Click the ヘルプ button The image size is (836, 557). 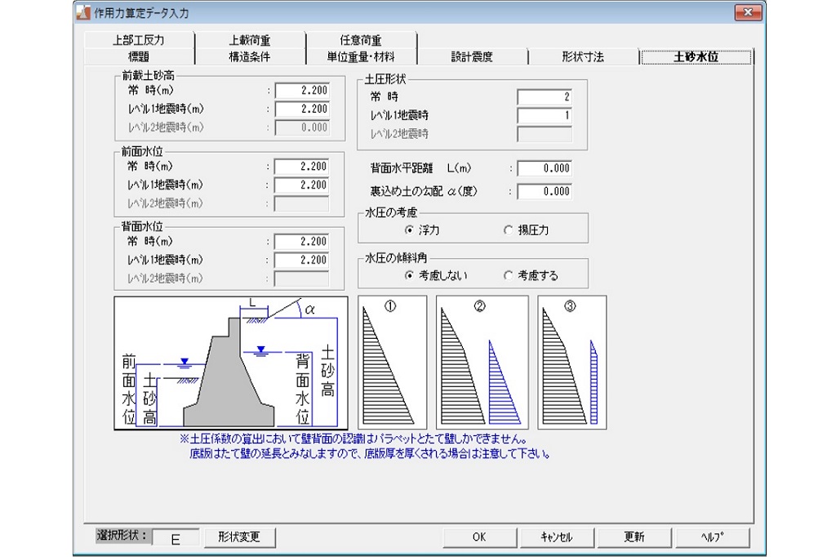[x=712, y=537]
